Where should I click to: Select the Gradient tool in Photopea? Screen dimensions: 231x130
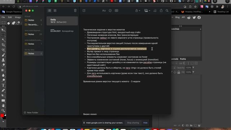[3, 70]
